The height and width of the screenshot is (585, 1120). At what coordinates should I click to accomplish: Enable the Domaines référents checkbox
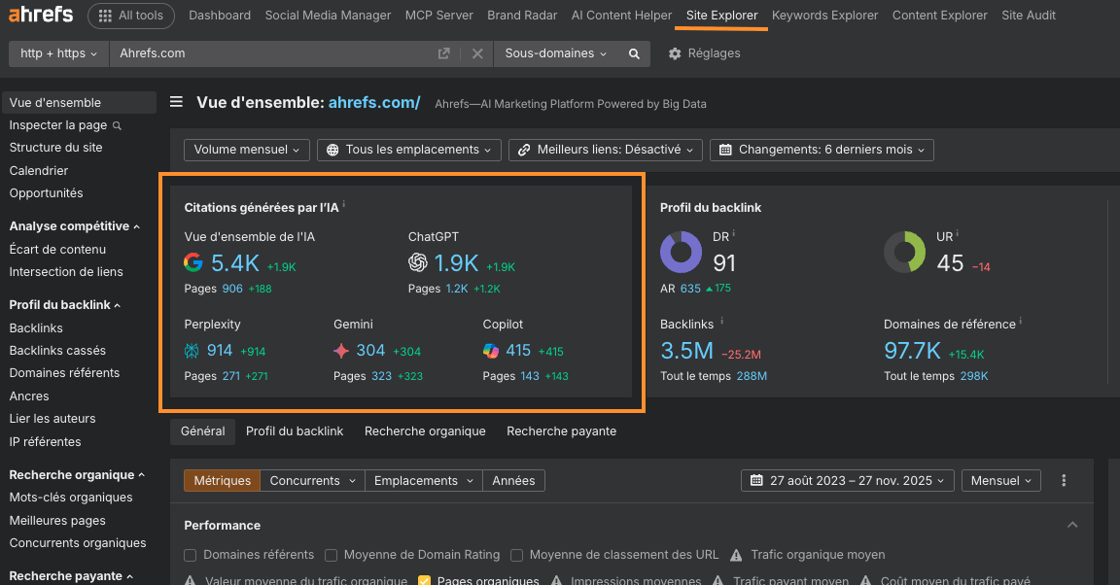[x=191, y=555]
